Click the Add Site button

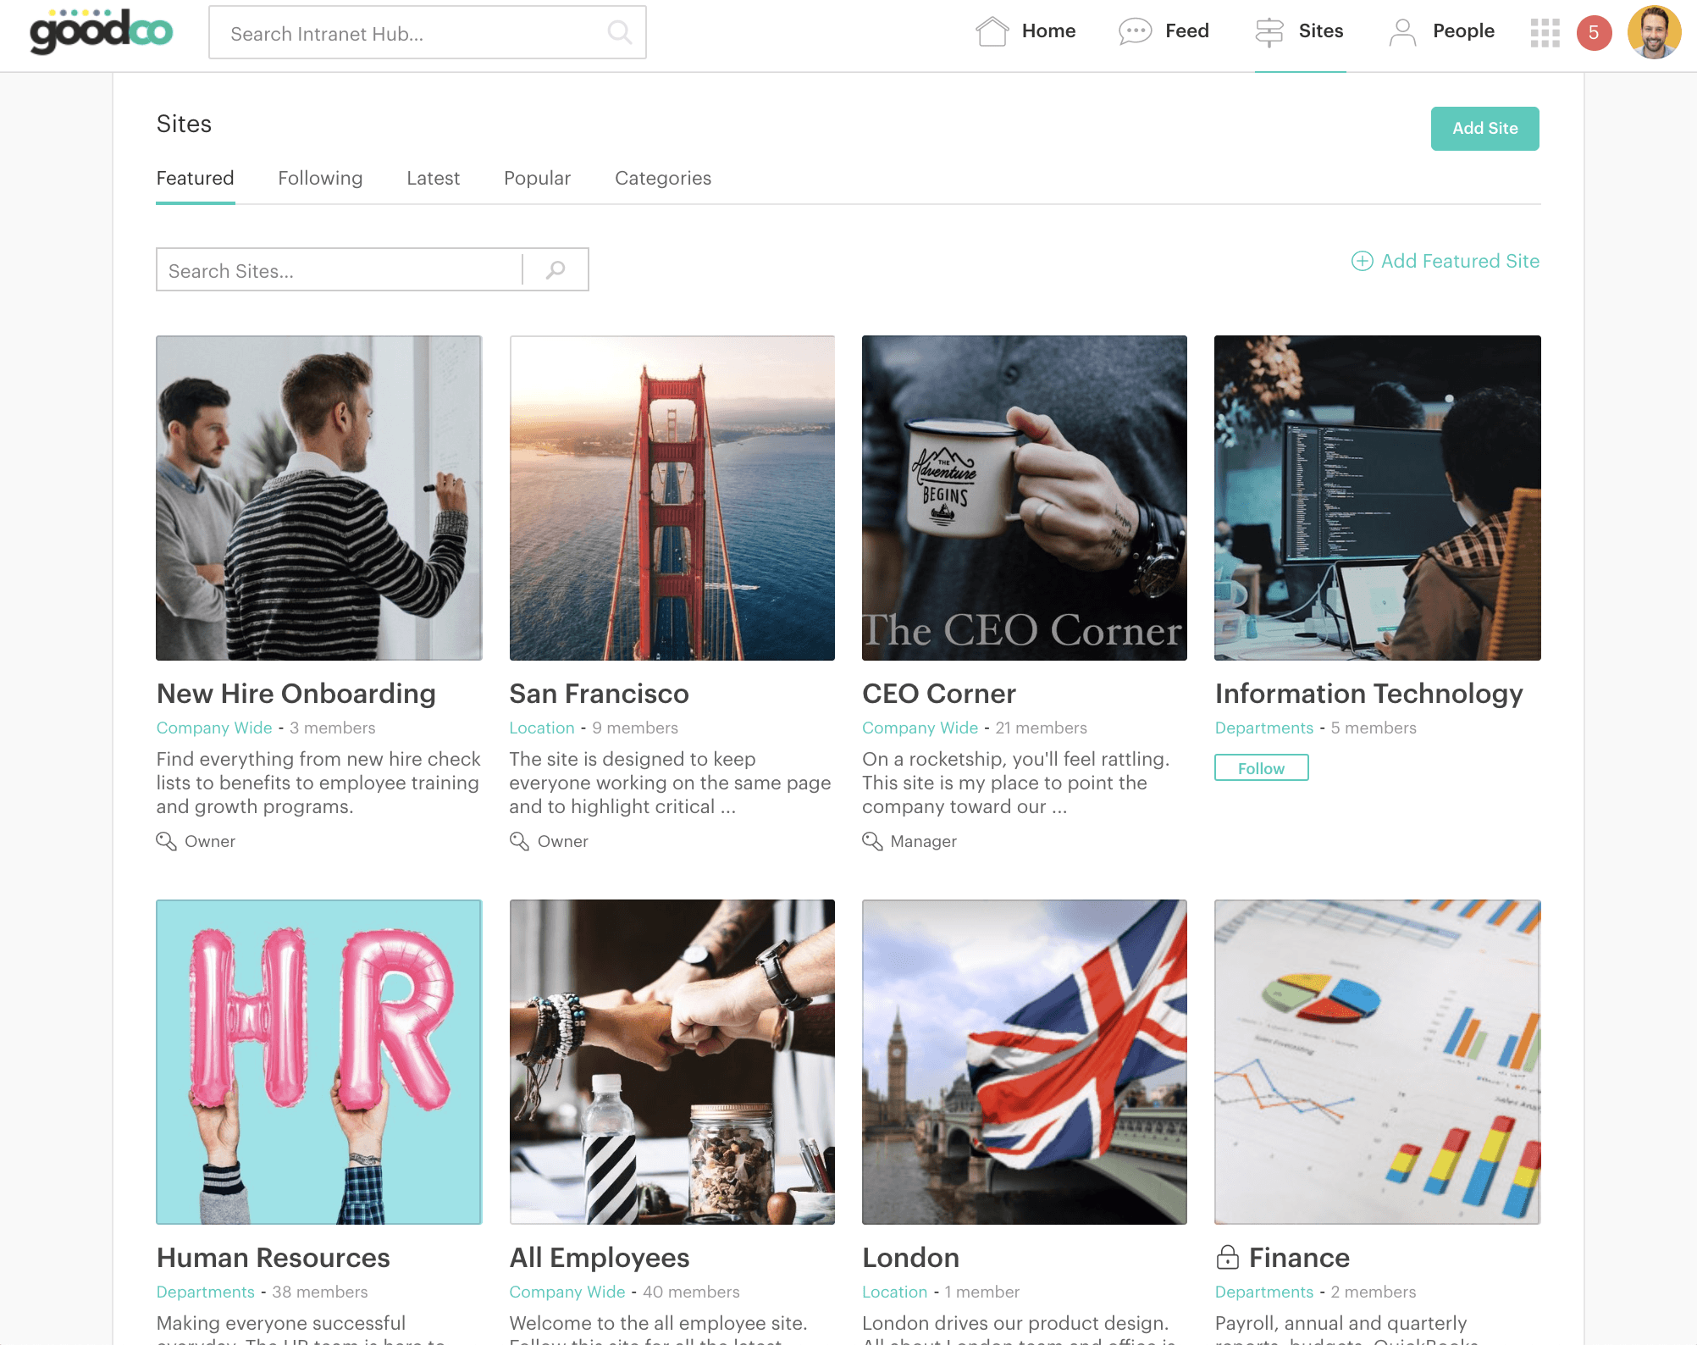click(1485, 128)
